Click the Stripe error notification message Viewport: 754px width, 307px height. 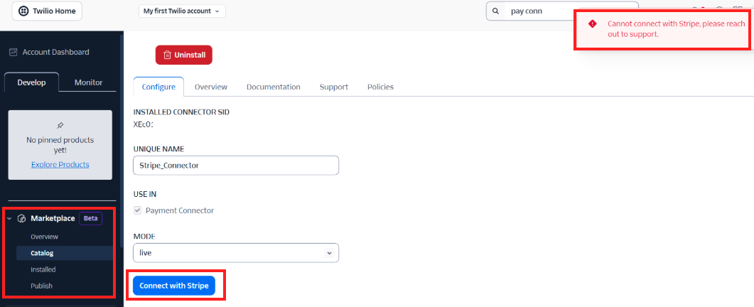(x=677, y=29)
